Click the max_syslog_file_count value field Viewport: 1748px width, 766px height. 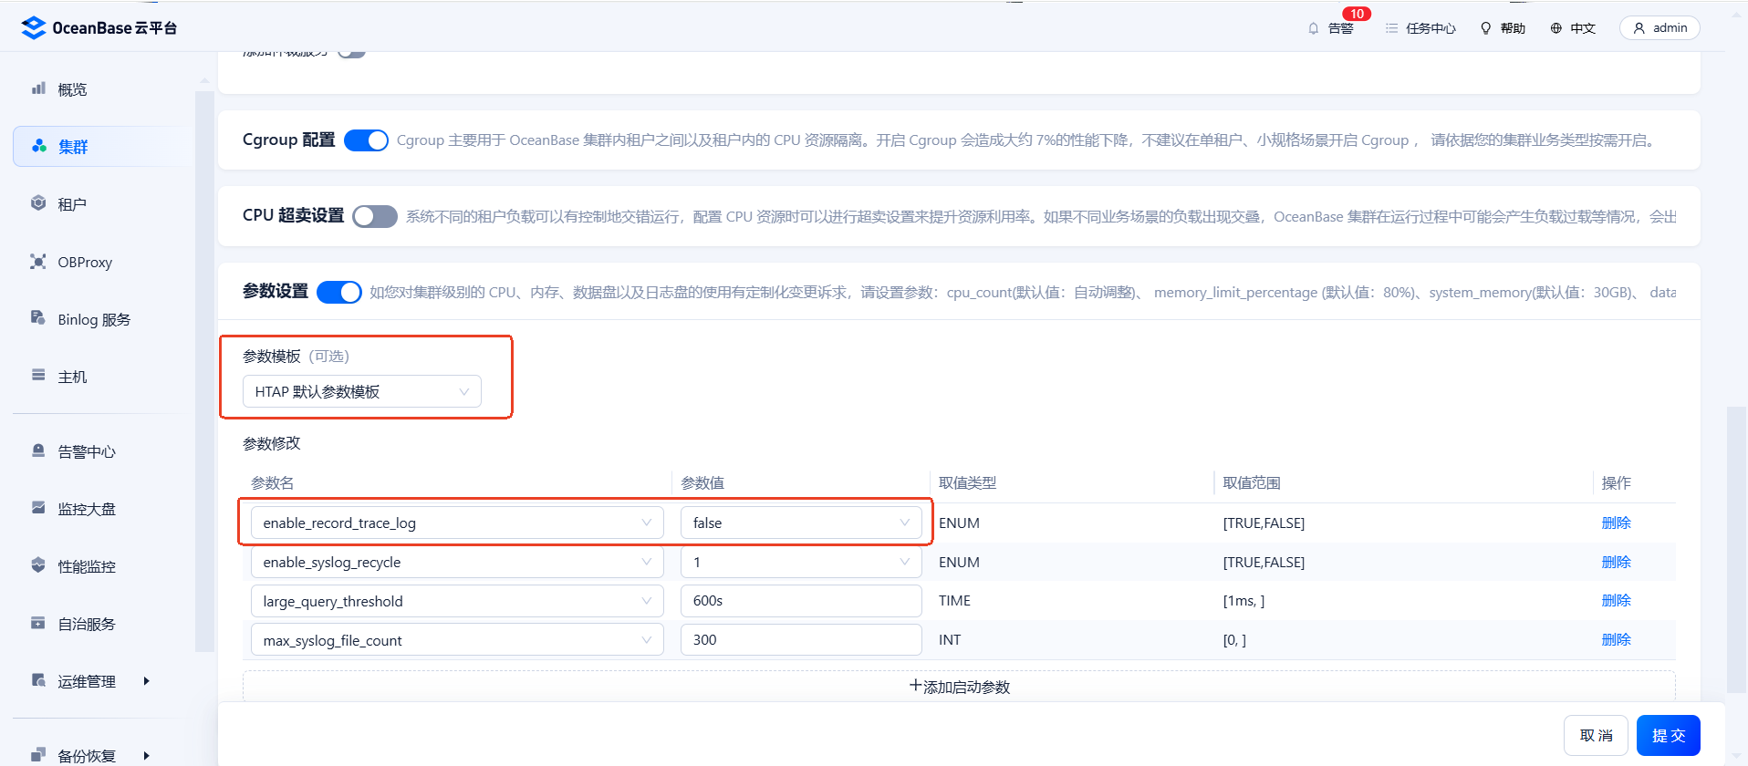click(801, 639)
